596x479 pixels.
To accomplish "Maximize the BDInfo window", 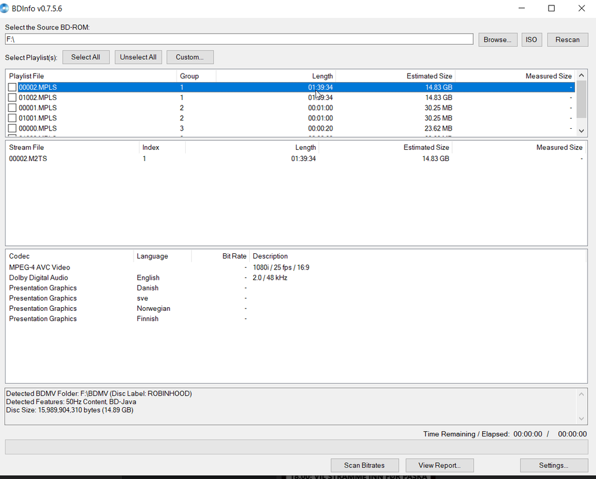I will pyautogui.click(x=551, y=8).
